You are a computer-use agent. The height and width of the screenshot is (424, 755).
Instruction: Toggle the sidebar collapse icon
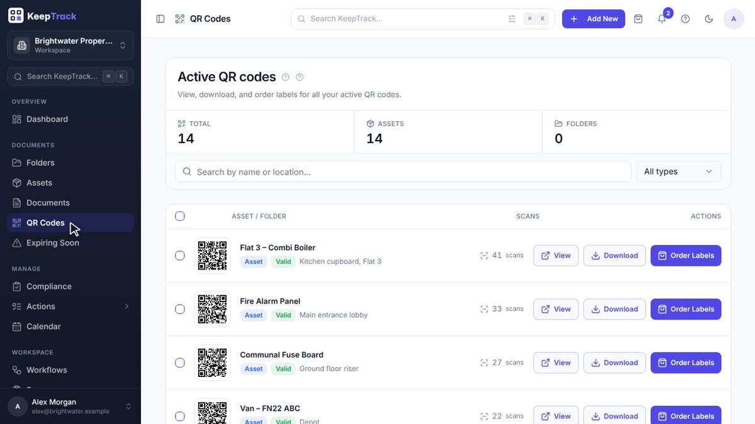click(x=160, y=19)
